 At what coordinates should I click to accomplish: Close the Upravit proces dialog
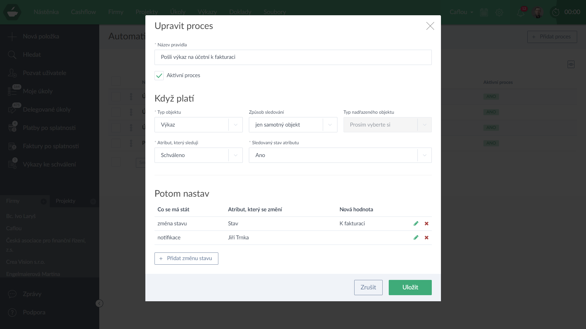(430, 26)
